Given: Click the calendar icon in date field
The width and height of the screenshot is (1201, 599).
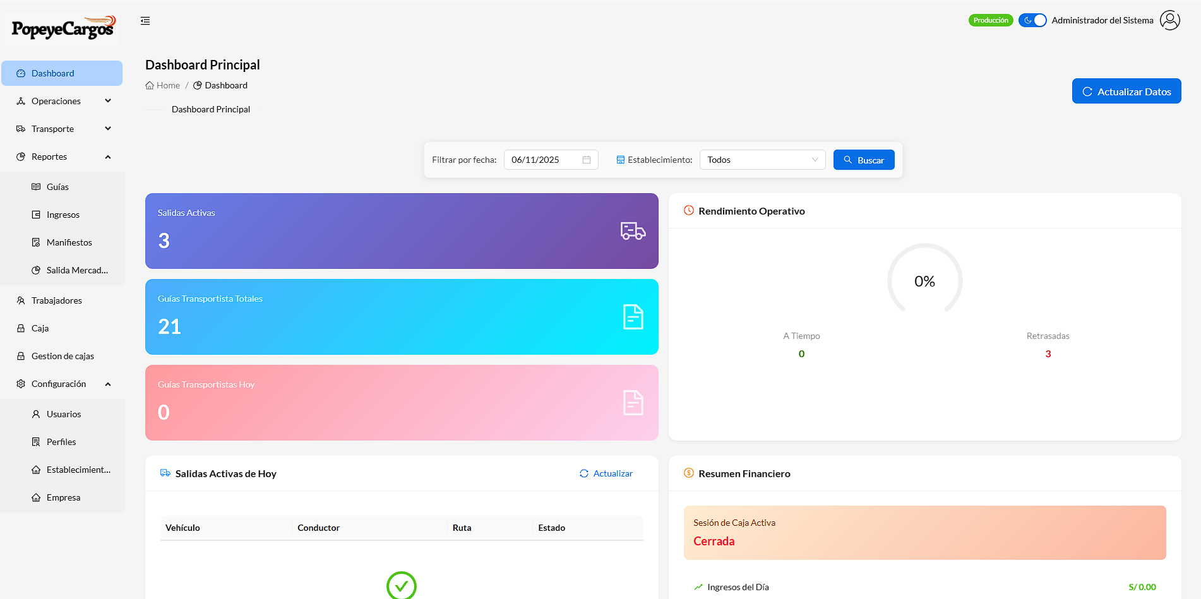Looking at the screenshot, I should point(586,160).
